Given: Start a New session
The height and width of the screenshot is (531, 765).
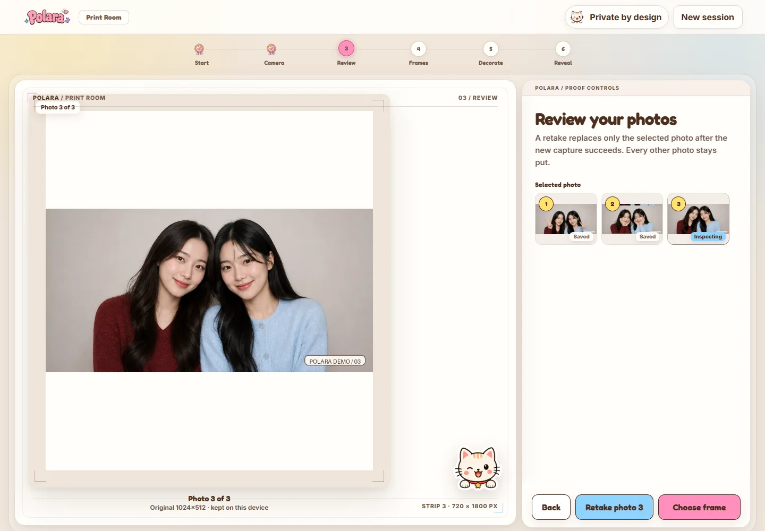Looking at the screenshot, I should pyautogui.click(x=708, y=17).
